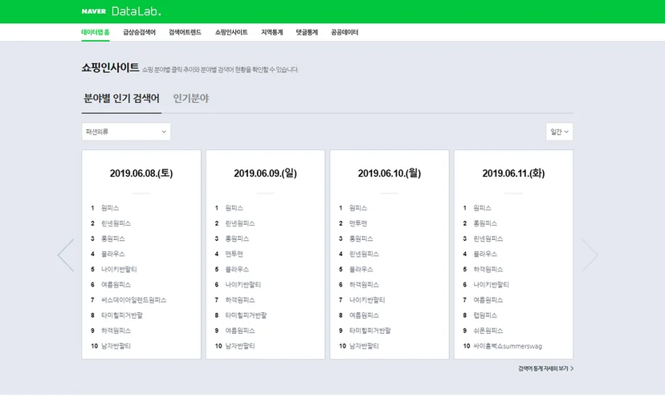Screen dimensions: 665x395
Task: Switch to the 인기분야 tab
Action: pos(191,98)
